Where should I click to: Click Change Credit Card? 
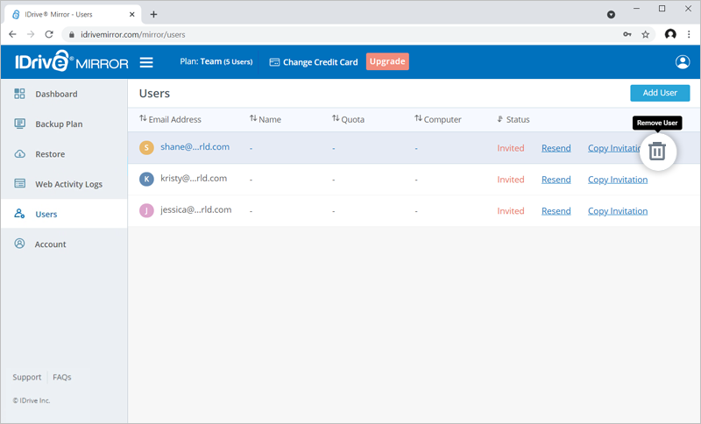[314, 62]
